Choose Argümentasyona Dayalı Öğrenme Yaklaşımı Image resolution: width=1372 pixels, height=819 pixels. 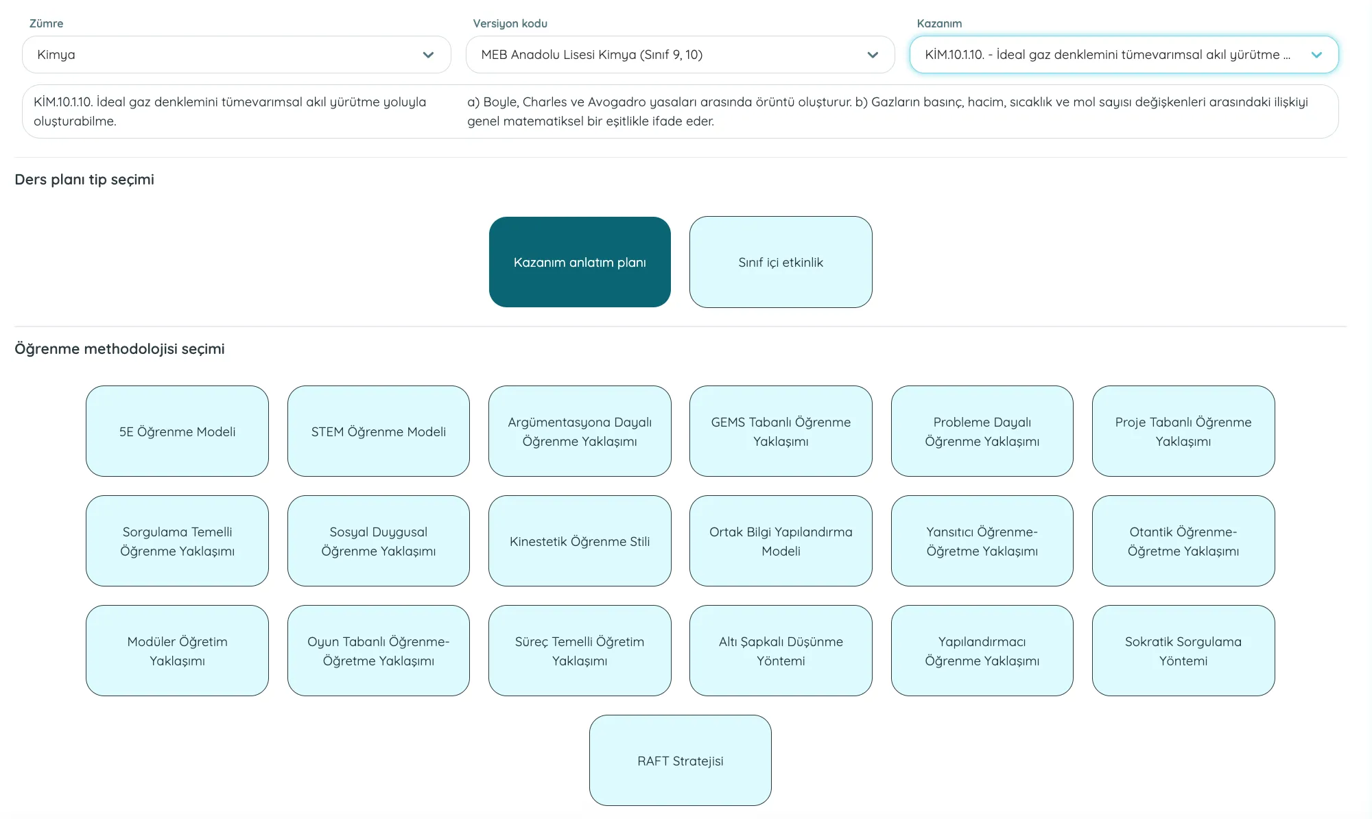click(x=580, y=431)
